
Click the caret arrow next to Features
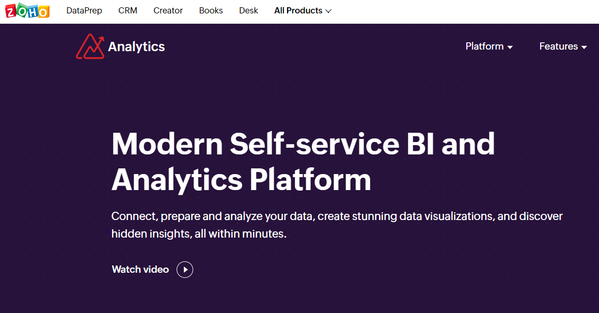(x=584, y=47)
